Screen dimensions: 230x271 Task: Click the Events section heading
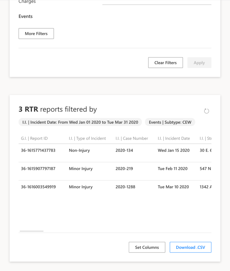[x=26, y=16]
